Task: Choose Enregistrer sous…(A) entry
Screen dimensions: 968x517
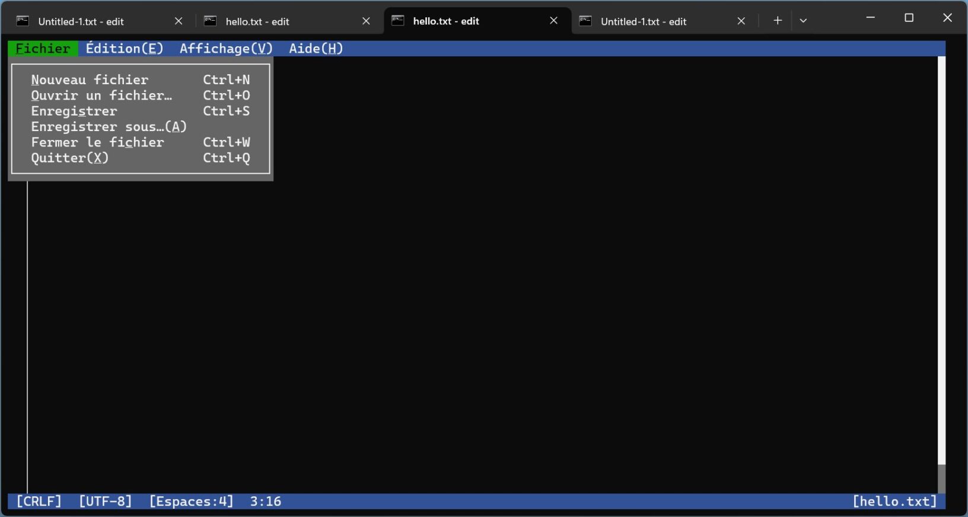Action: (141, 126)
